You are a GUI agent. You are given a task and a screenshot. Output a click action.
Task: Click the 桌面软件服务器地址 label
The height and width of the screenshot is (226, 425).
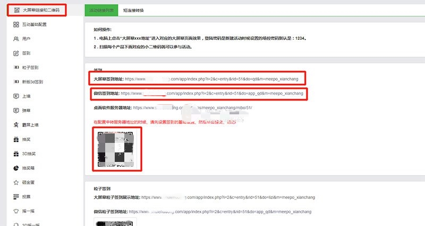(113, 108)
